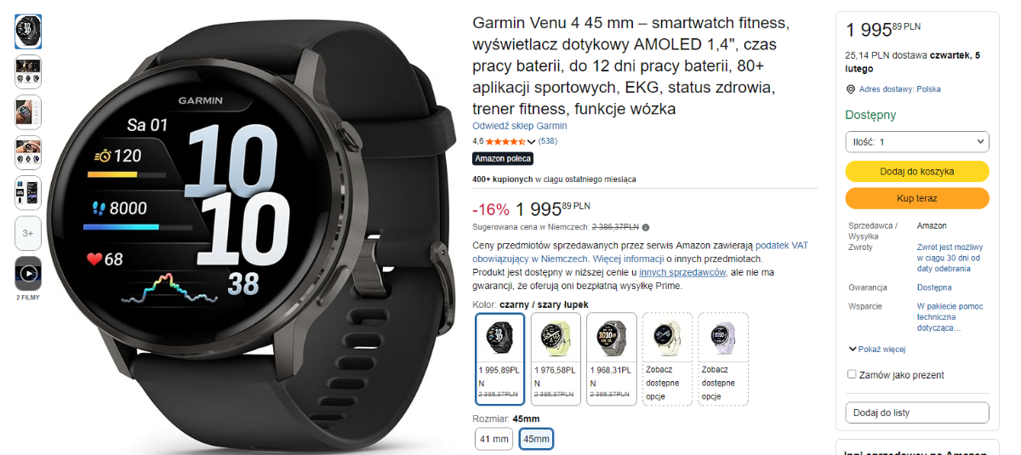
Task: Play the product video thumbnail
Action: [28, 274]
